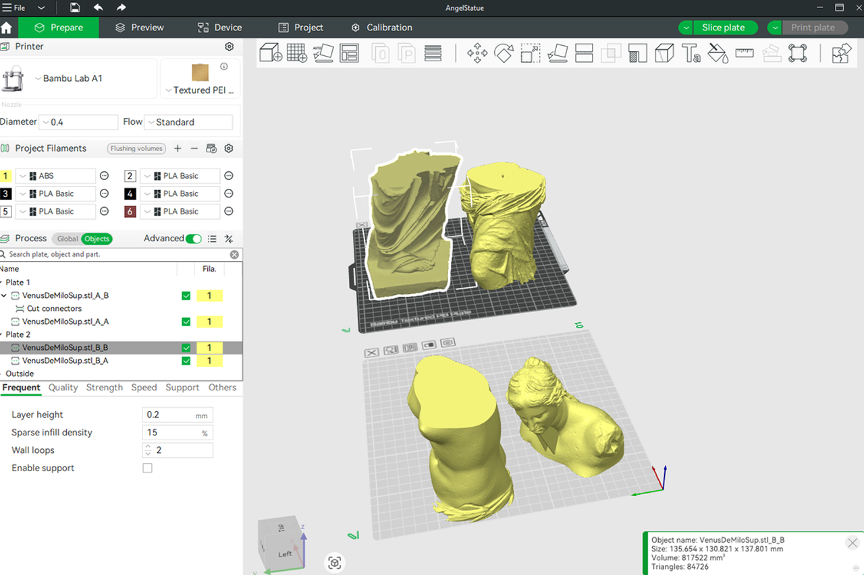
Task: Select the Cut tool
Action: (584, 53)
